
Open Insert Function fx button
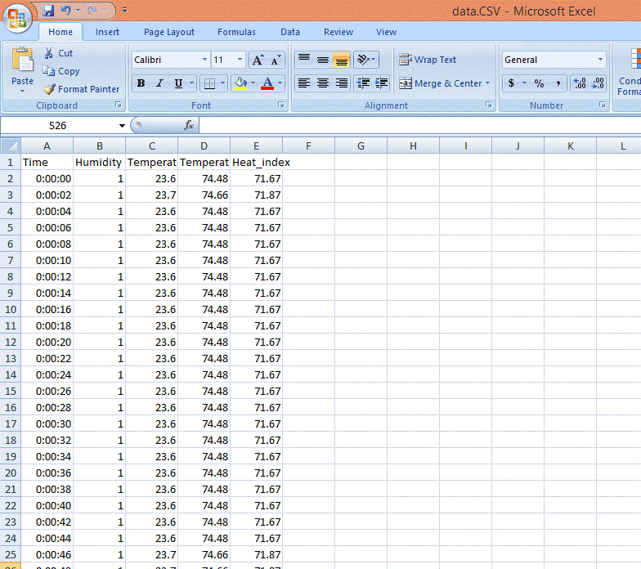tap(189, 125)
